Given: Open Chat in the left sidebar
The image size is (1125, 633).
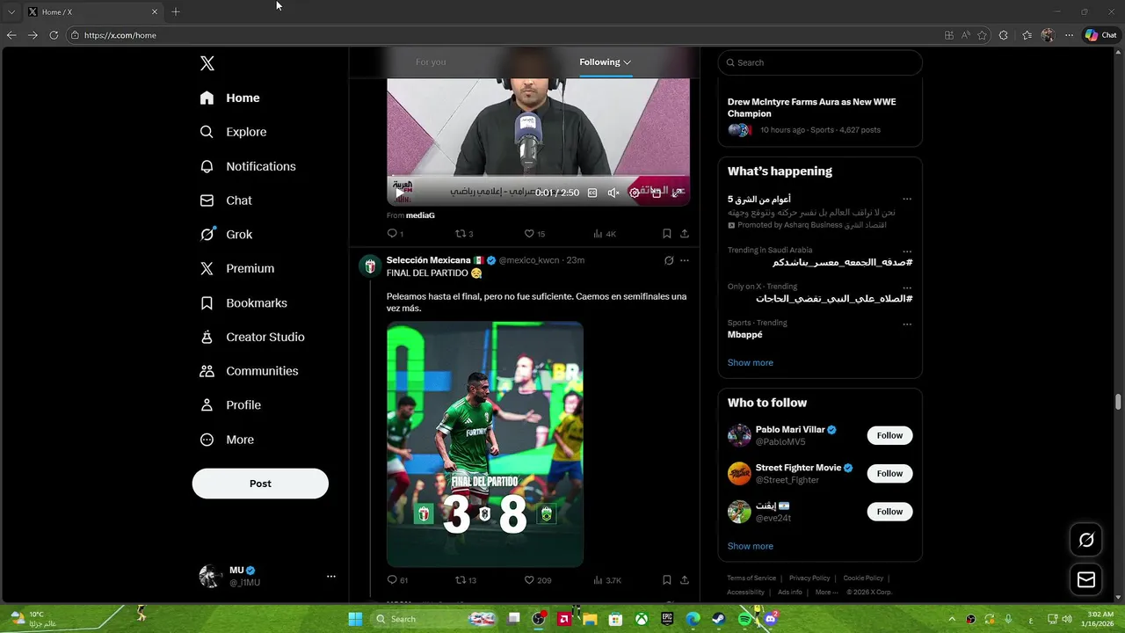Looking at the screenshot, I should (x=226, y=200).
